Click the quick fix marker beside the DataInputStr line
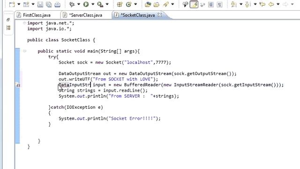This screenshot has height=169, width=300. coord(18,85)
